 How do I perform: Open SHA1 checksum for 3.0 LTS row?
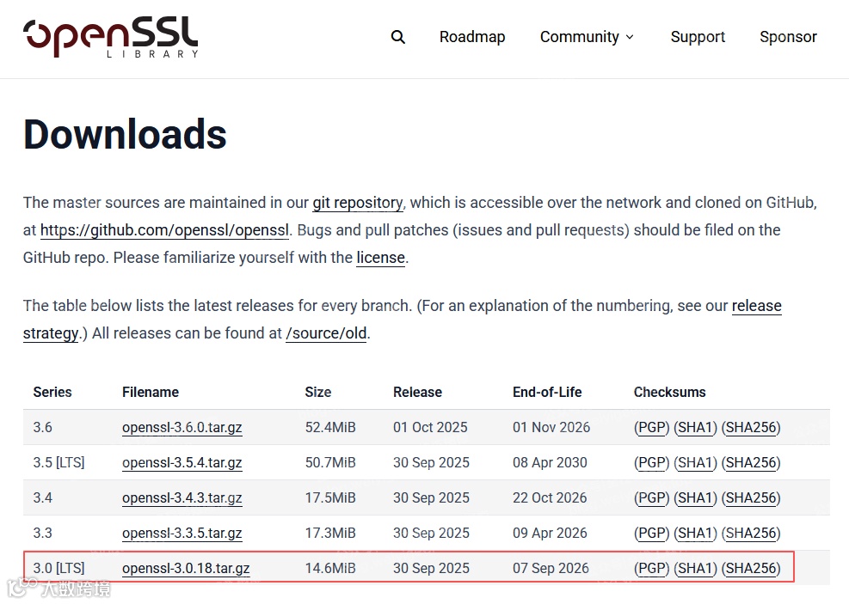click(695, 568)
